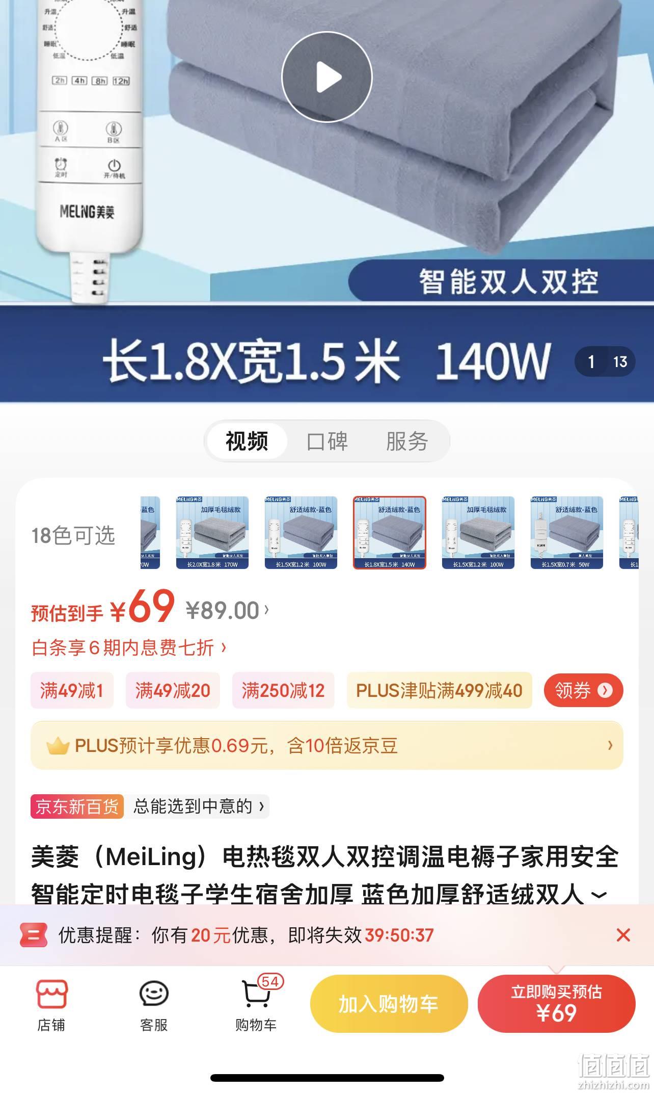
Task: Select the 长1.5X宽0.7米 50W variant thumbnail
Action: [567, 532]
